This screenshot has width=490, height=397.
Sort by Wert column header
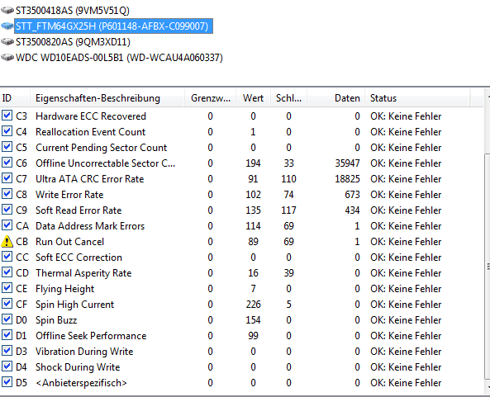pos(253,98)
